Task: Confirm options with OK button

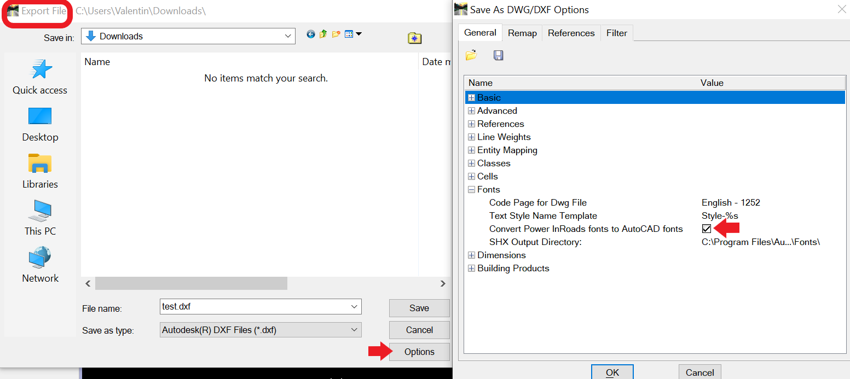Action: (x=612, y=372)
